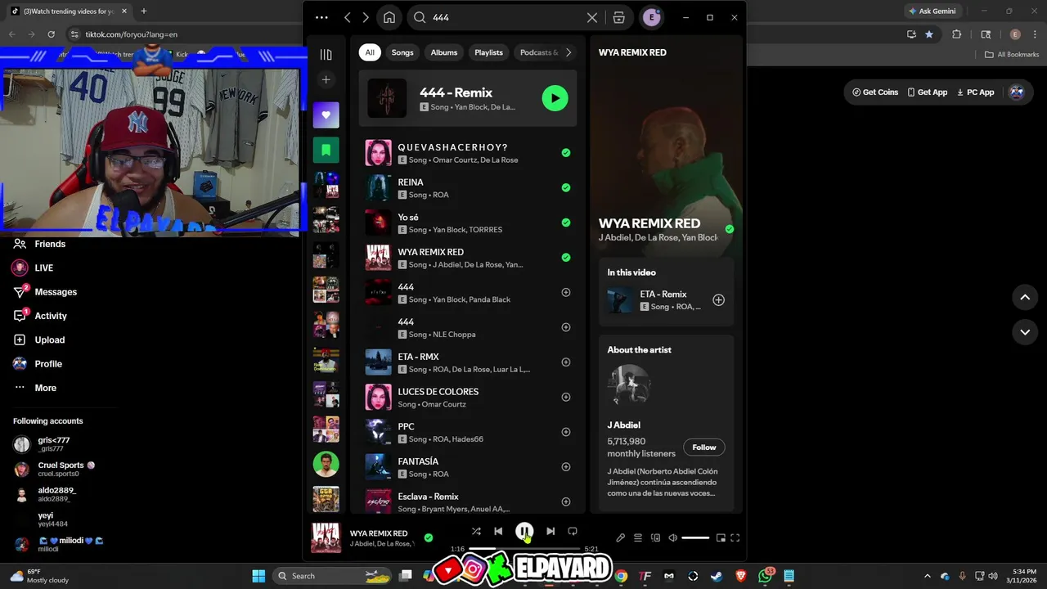Go forward in Spotify navigation

click(366, 17)
